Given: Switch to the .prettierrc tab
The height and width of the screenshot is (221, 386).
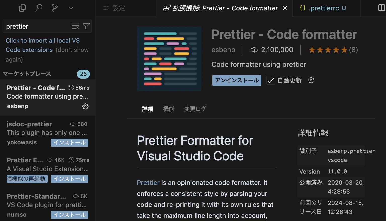Looking at the screenshot, I should coord(326,8).
